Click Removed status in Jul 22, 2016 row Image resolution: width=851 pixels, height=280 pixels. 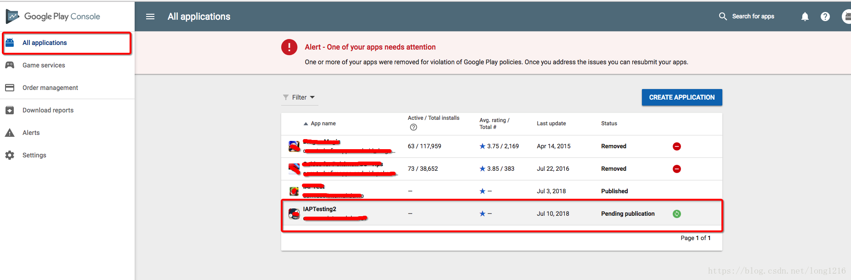[x=614, y=169]
